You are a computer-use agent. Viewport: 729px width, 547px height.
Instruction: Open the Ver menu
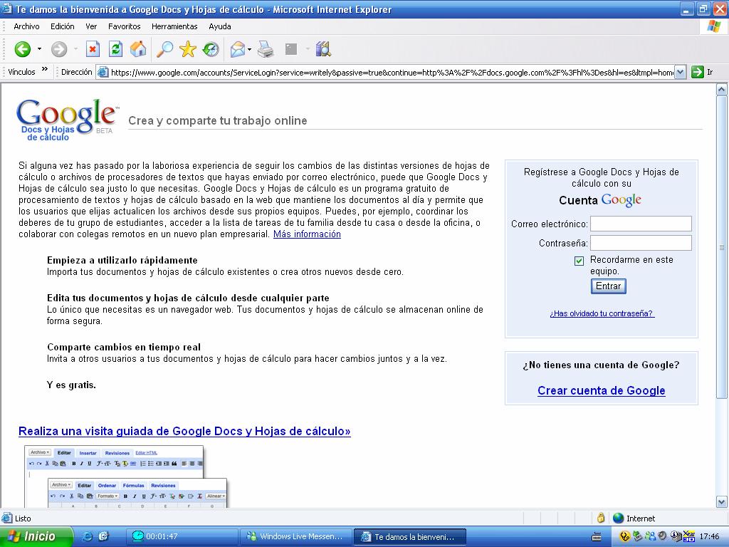click(x=91, y=26)
